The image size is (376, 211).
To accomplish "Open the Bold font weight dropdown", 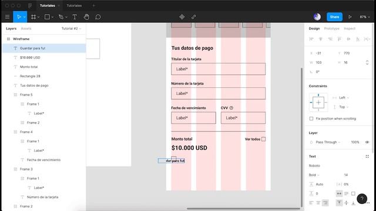I will 314,175.
